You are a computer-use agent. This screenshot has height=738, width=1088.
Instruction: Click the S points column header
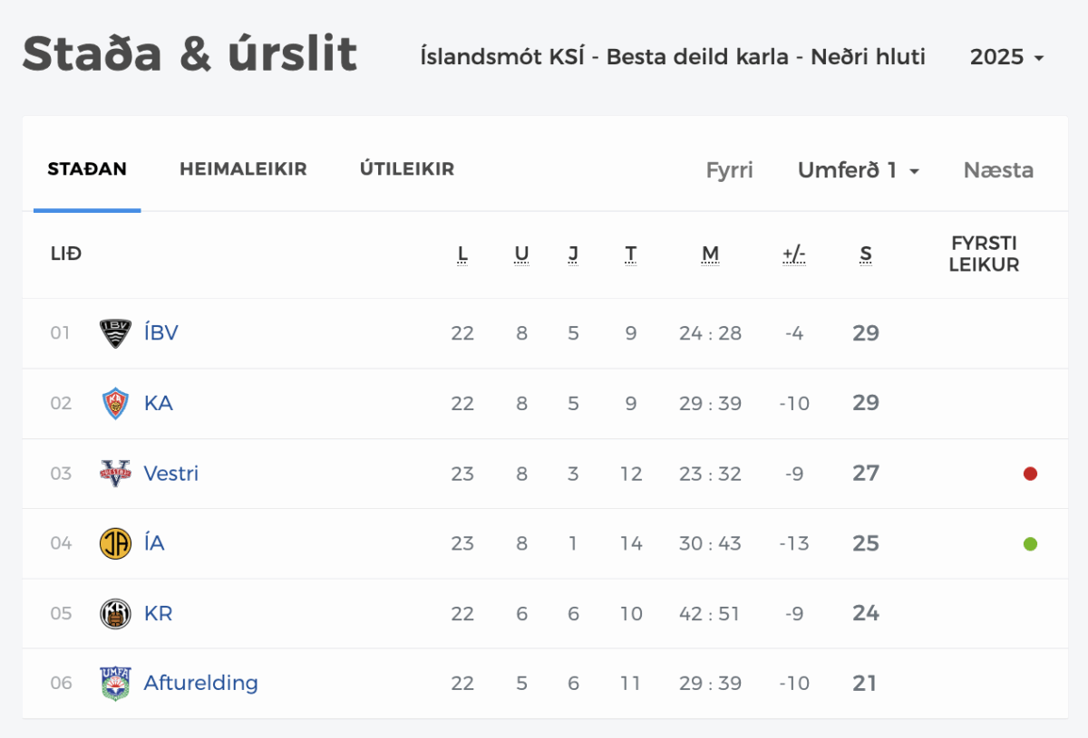(866, 254)
